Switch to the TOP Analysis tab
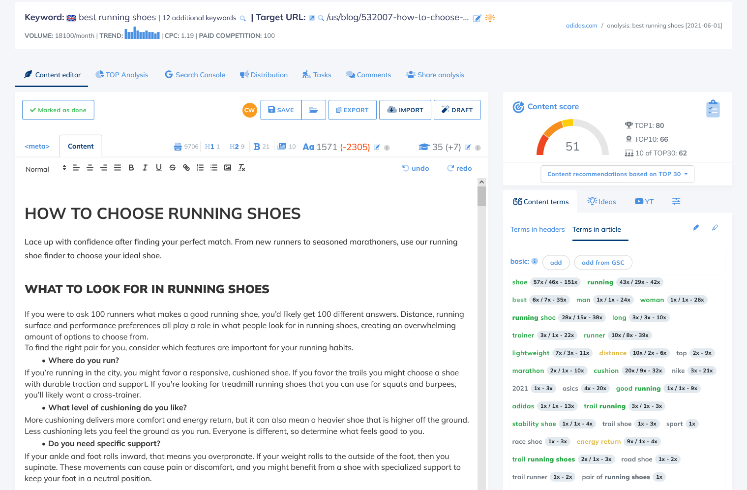 122,75
